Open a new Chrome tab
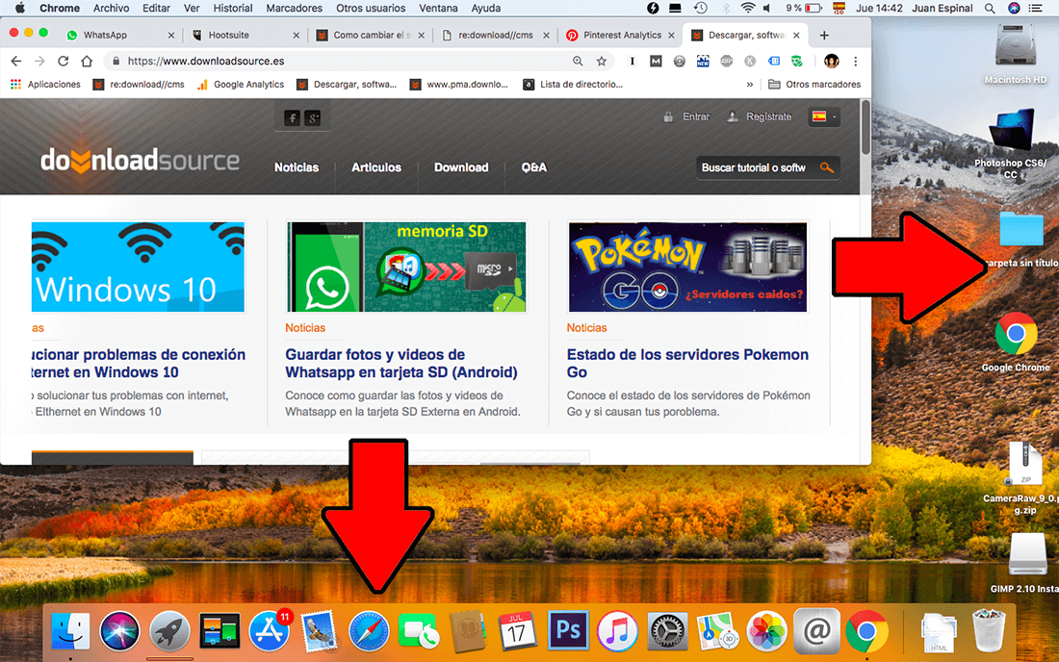 [x=824, y=35]
